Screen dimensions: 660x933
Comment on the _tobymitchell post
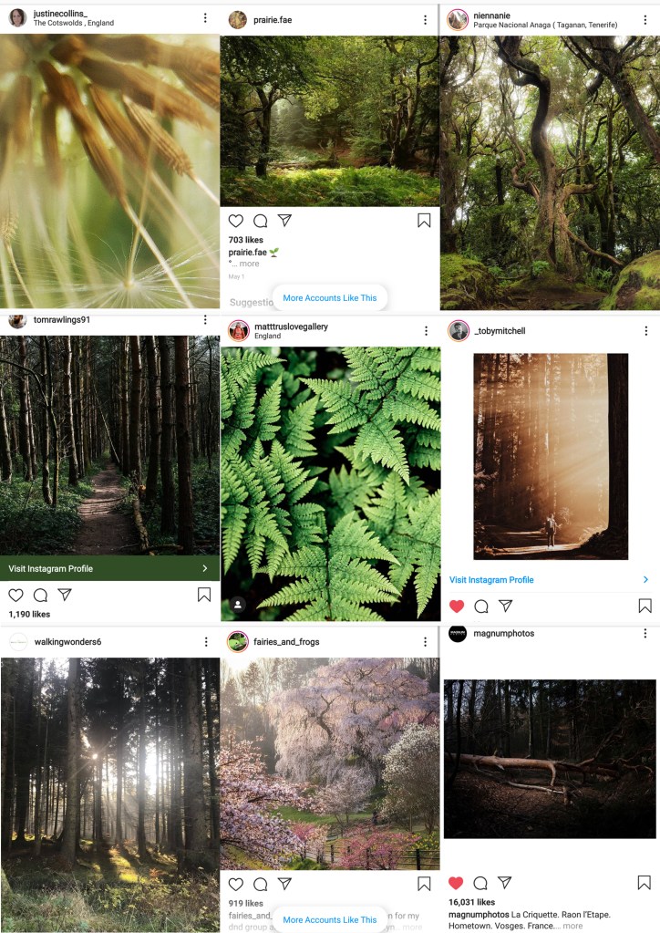tap(481, 606)
